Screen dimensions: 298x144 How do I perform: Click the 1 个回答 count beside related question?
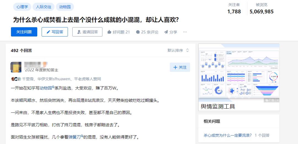point(262,135)
